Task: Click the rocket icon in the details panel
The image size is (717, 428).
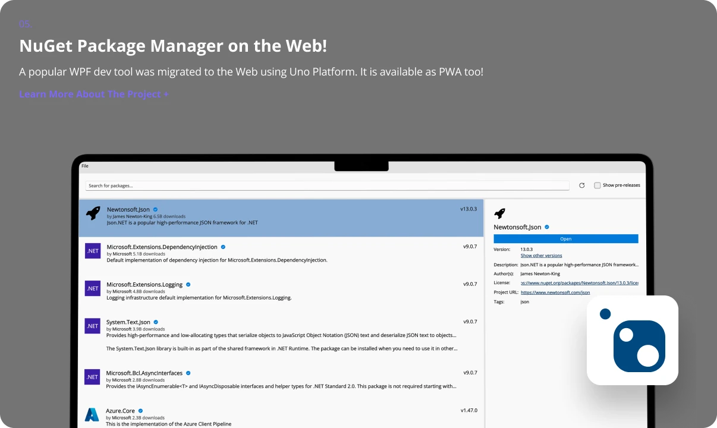Action: 500,213
